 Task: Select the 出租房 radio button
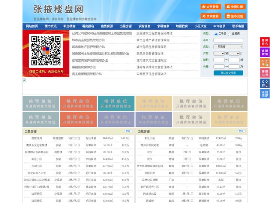(229, 34)
